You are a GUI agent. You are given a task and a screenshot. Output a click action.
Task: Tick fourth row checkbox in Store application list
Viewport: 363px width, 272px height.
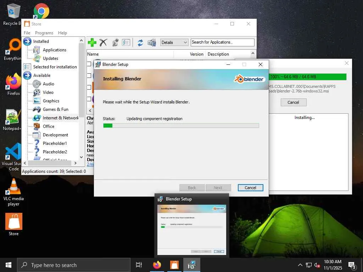point(89,99)
